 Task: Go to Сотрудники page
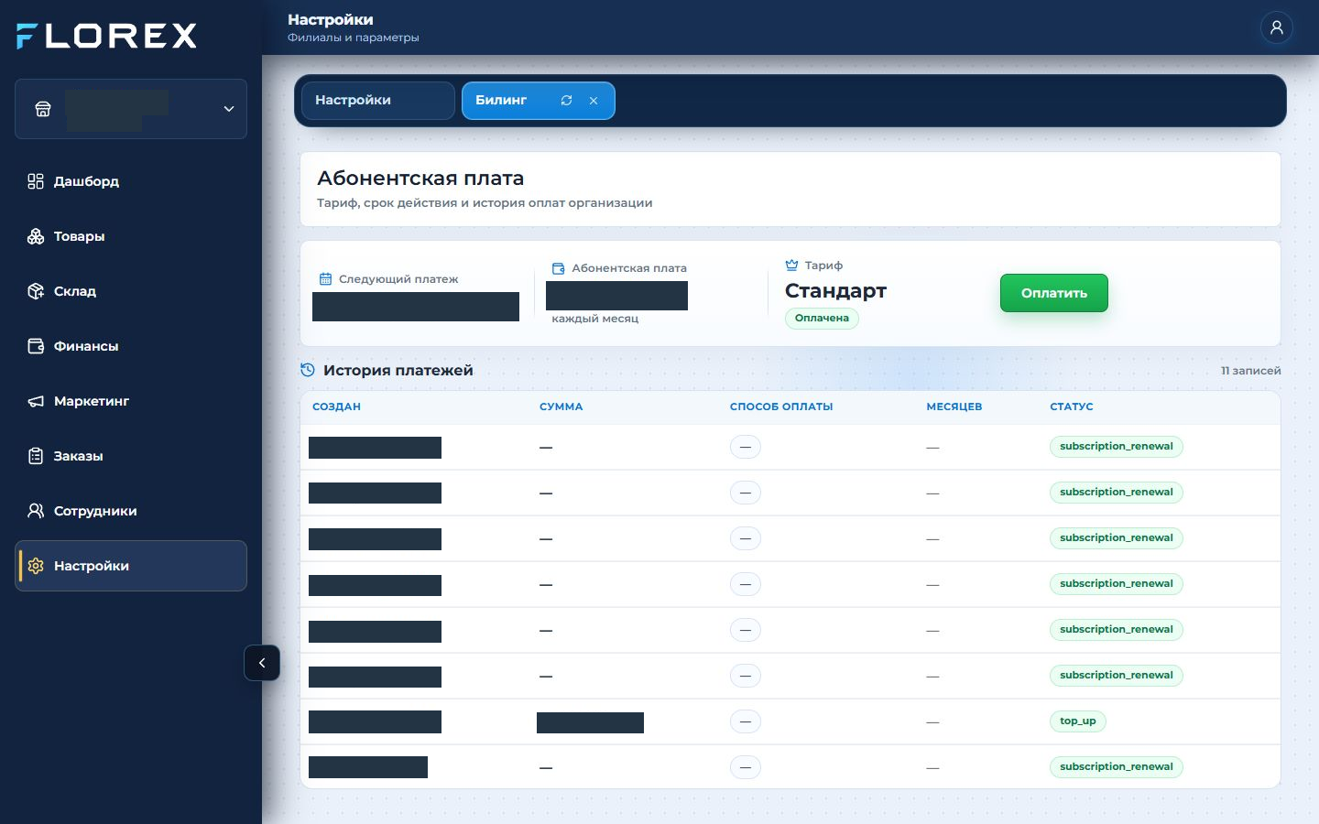tap(131, 511)
